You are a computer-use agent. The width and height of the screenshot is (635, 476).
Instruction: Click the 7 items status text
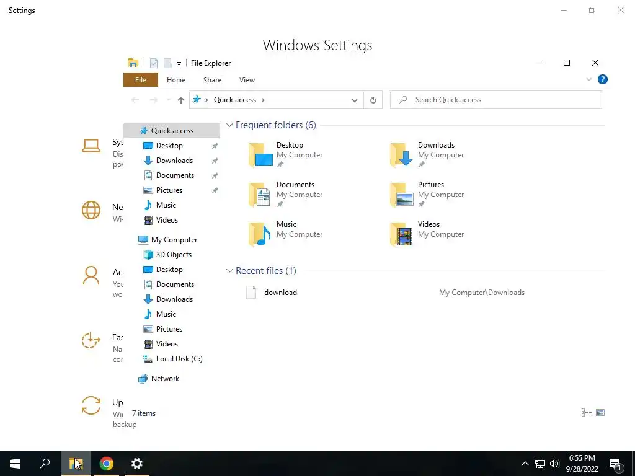click(144, 413)
